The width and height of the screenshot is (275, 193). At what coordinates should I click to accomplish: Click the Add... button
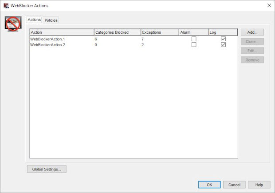[252, 32]
